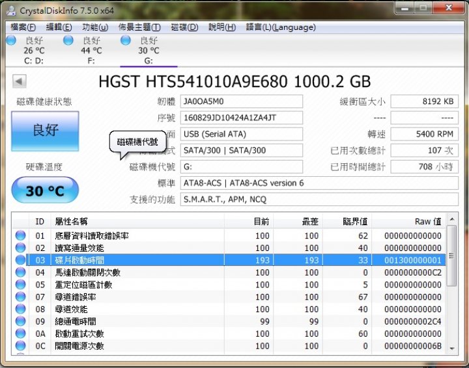Click the ID column header
469x368 pixels.
pyautogui.click(x=40, y=222)
